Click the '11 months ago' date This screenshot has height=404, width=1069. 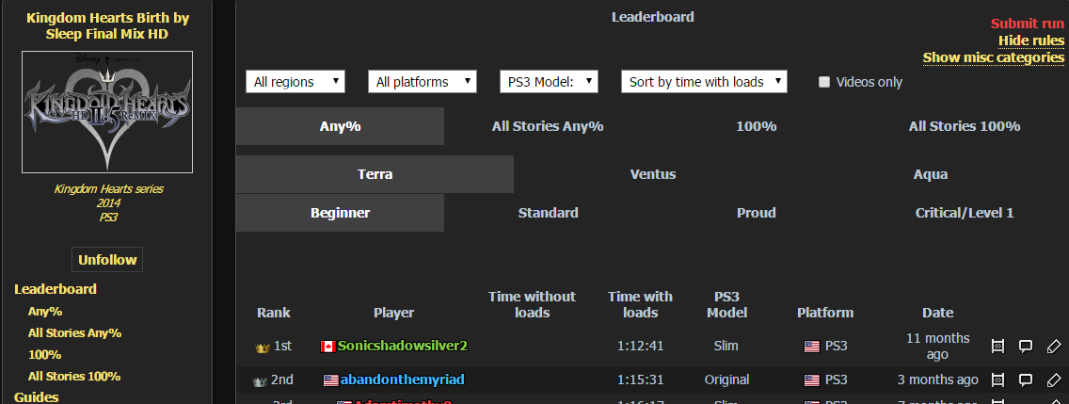click(937, 346)
